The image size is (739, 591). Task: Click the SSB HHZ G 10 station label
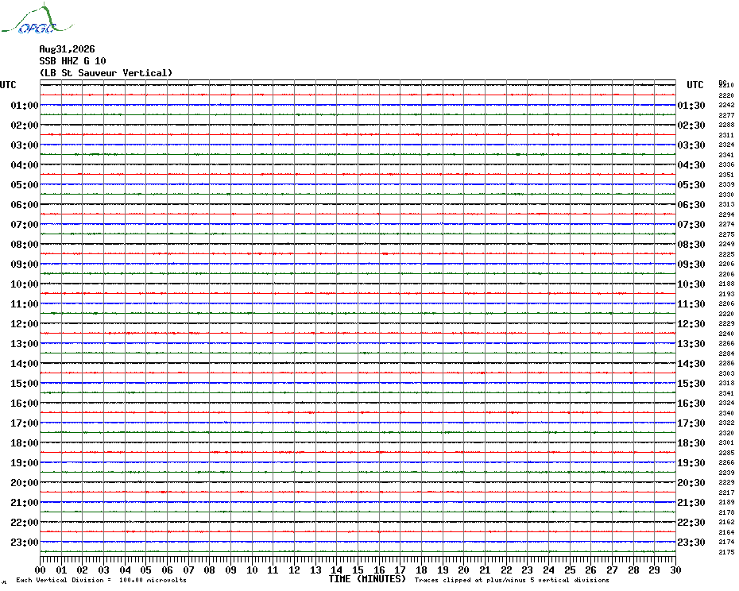coord(72,61)
